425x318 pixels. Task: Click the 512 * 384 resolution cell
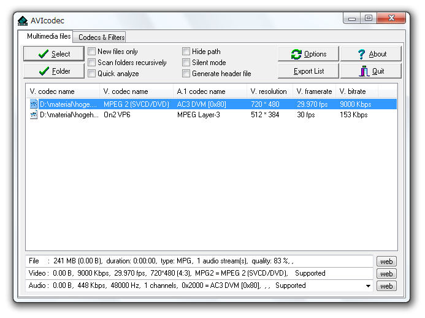tap(265, 115)
